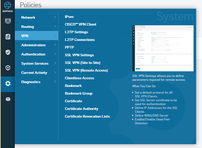The width and height of the screenshot is (202, 148).
Task: Expand the Authentication submenu arrow
Action: 55,54
